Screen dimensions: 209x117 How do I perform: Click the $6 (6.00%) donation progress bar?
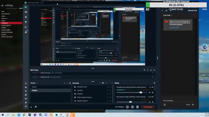176,5
